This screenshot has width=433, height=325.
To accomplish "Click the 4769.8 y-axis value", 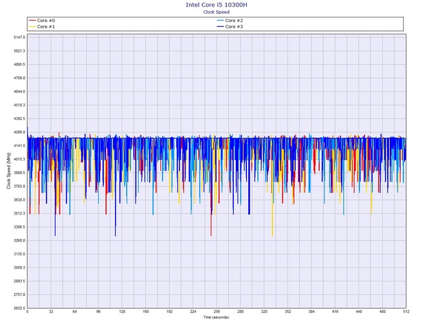I will coord(19,78).
